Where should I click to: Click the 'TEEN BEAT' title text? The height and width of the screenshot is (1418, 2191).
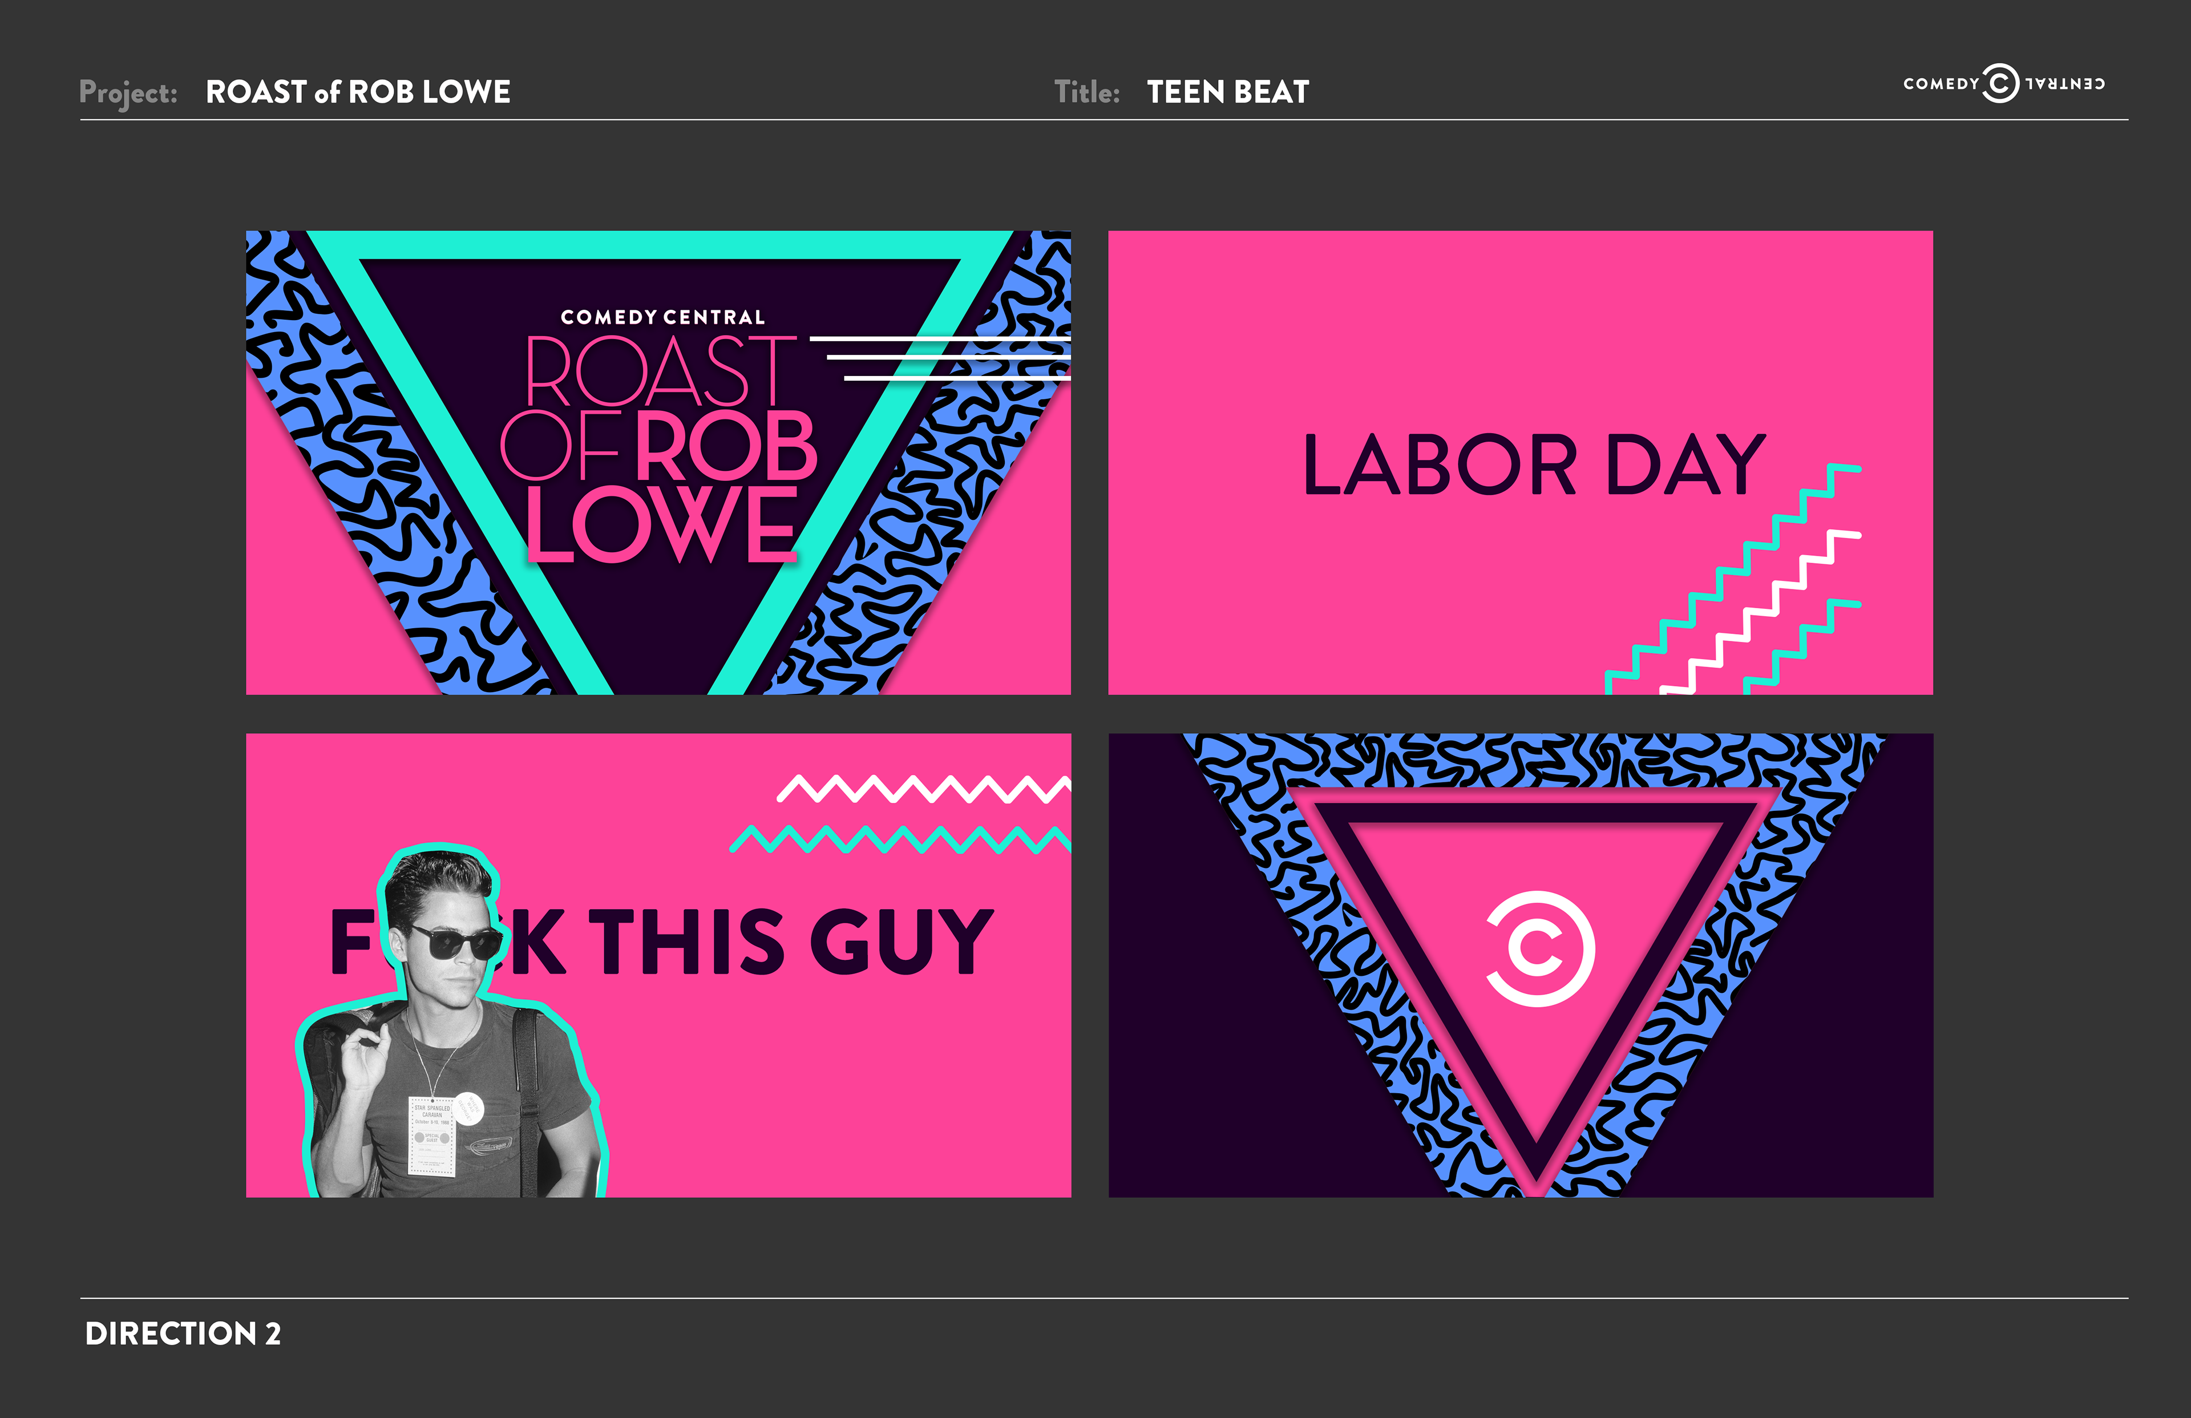click(1227, 92)
